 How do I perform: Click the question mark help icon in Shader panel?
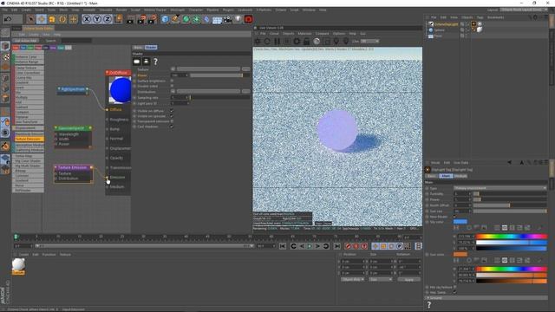[x=155, y=62]
